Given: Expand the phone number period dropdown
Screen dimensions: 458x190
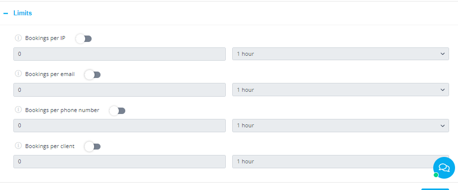Looking at the screenshot, I should point(340,125).
